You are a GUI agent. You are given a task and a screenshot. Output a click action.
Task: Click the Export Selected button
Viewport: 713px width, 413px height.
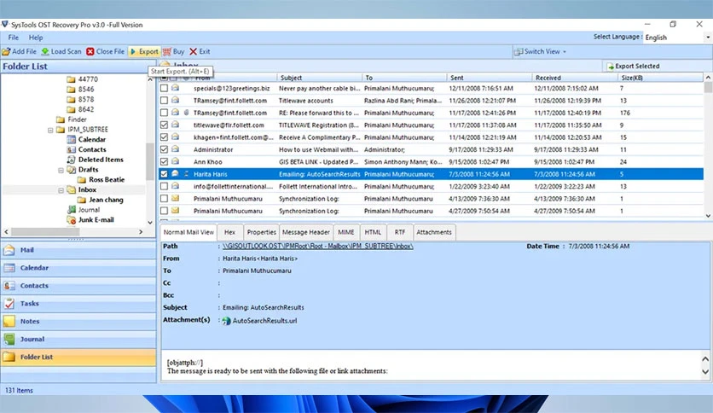[633, 67]
